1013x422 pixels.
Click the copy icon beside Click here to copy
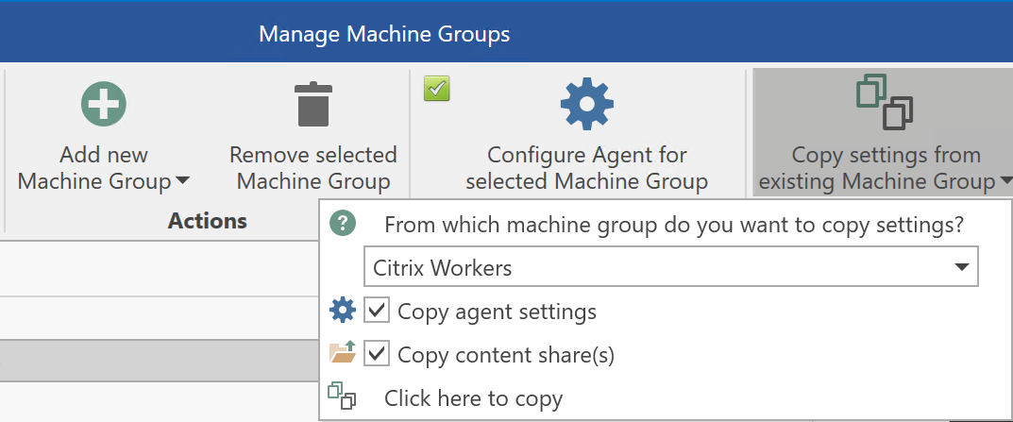coord(343,396)
